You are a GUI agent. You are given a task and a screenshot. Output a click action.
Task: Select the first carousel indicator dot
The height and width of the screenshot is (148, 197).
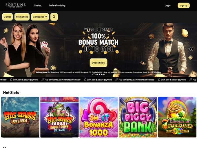(x=94, y=74)
